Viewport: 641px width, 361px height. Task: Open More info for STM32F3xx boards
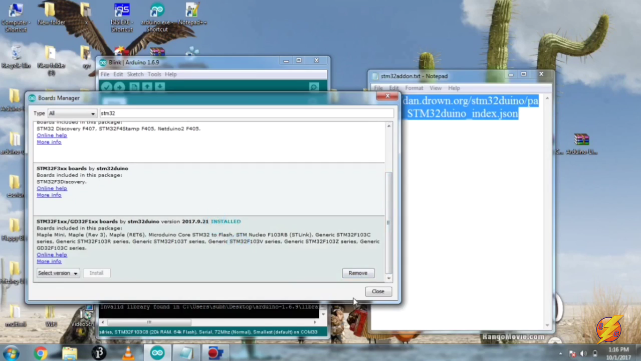point(49,195)
